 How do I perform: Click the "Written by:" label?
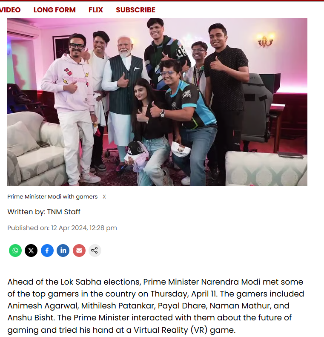pyautogui.click(x=26, y=212)
